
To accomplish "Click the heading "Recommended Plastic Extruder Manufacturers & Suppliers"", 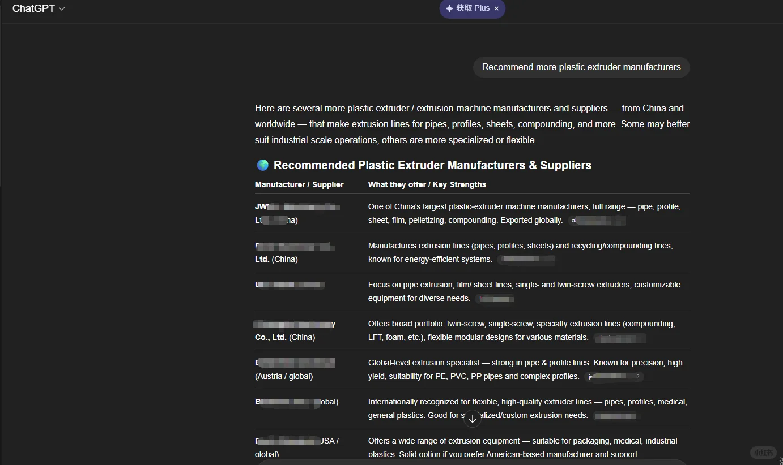I will coord(432,165).
